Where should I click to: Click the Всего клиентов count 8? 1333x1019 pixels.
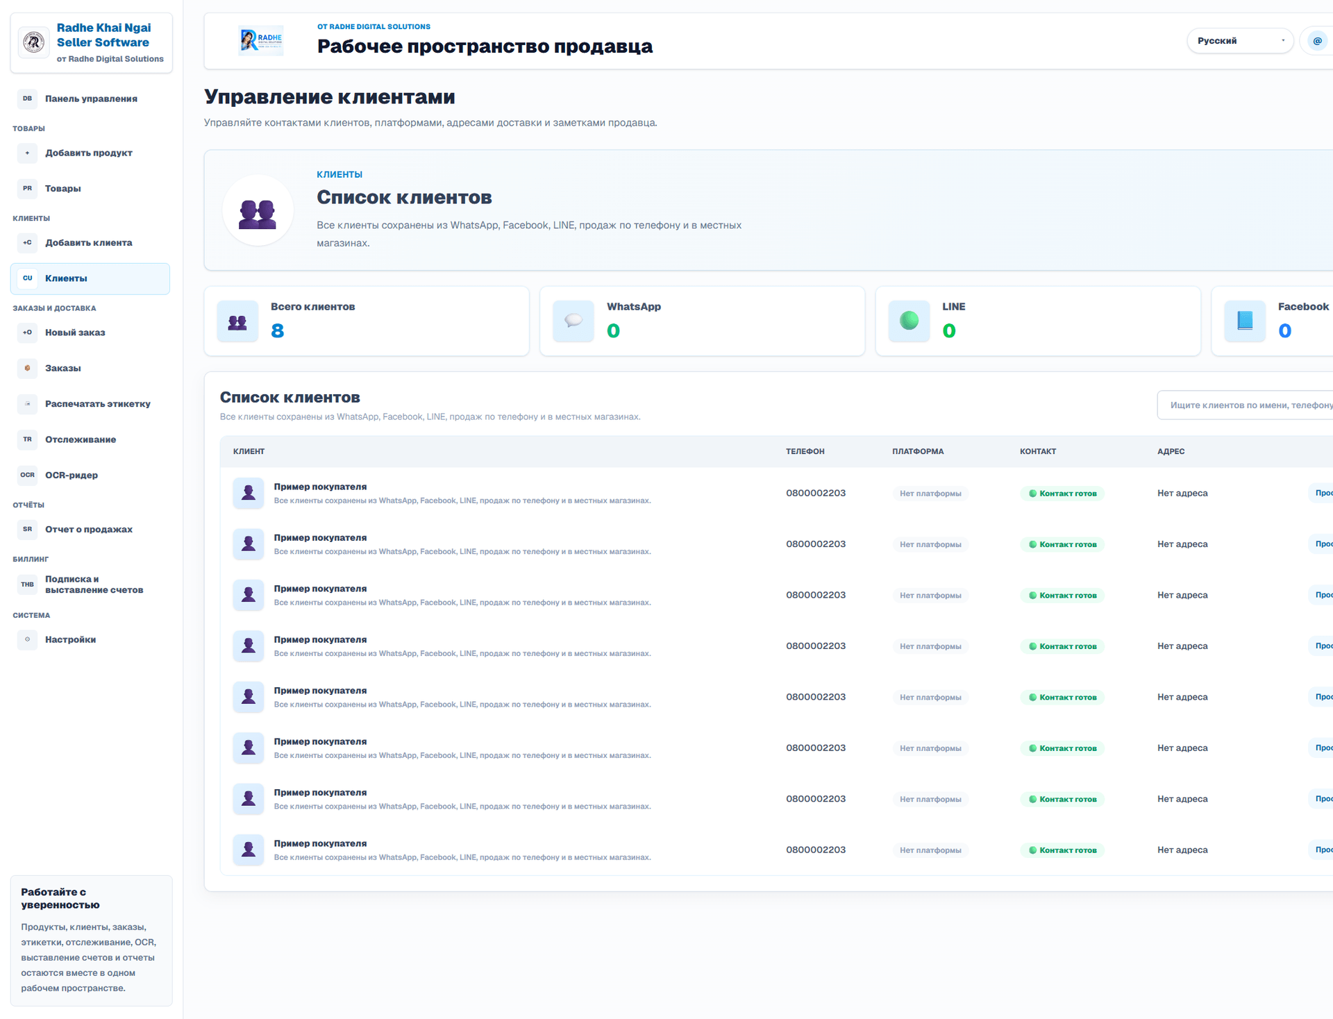coord(278,331)
